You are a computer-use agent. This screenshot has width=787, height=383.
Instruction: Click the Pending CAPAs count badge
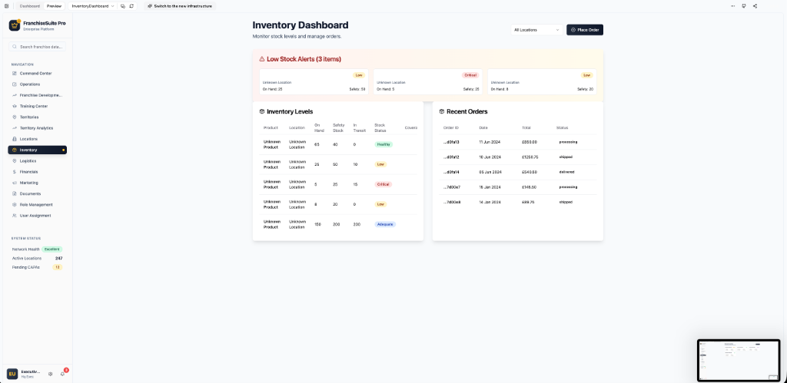pyautogui.click(x=57, y=267)
